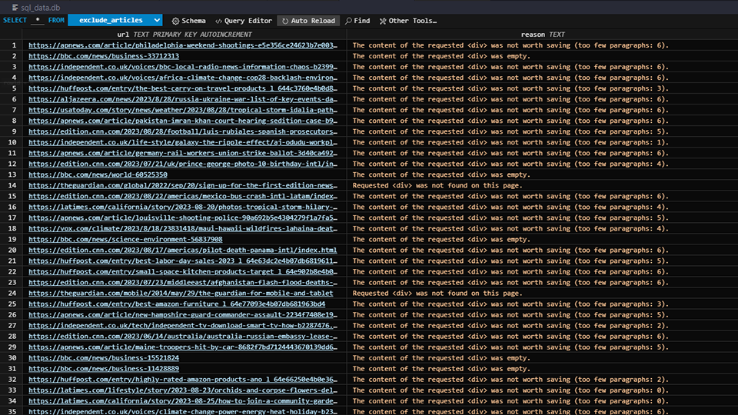Open cnn afghanistan-flash-flood-deaths link
The height and width of the screenshot is (415, 738).
click(183, 283)
